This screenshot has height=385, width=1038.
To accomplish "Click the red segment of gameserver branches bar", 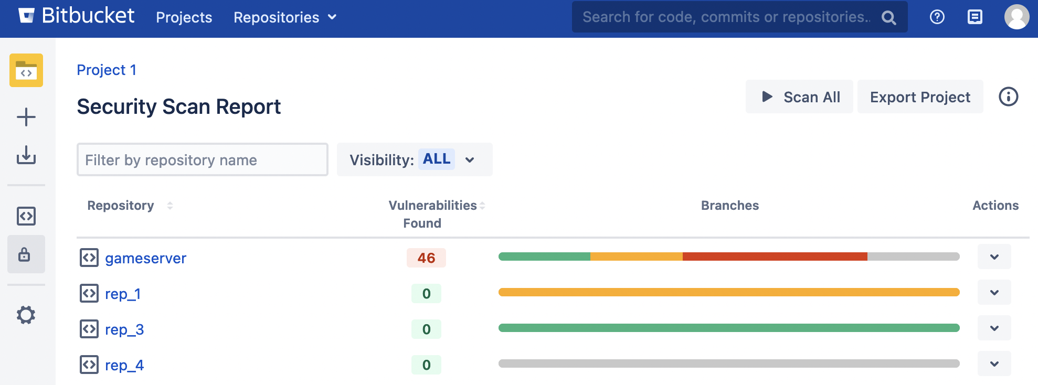I will [x=775, y=256].
